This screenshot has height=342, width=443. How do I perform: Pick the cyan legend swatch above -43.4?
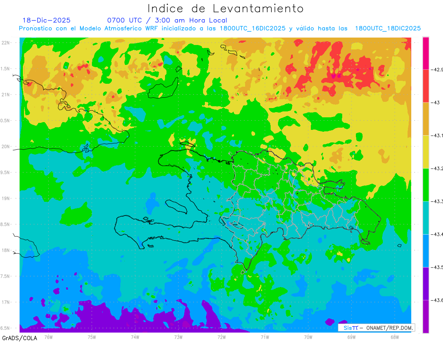point(426,218)
